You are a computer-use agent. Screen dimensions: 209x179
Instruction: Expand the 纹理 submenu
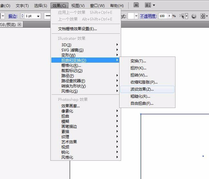[86, 137]
